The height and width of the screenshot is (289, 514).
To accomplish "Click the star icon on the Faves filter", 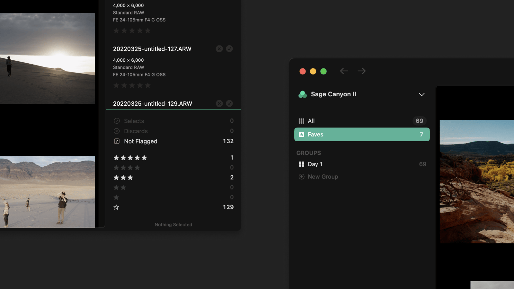I will pos(302,134).
